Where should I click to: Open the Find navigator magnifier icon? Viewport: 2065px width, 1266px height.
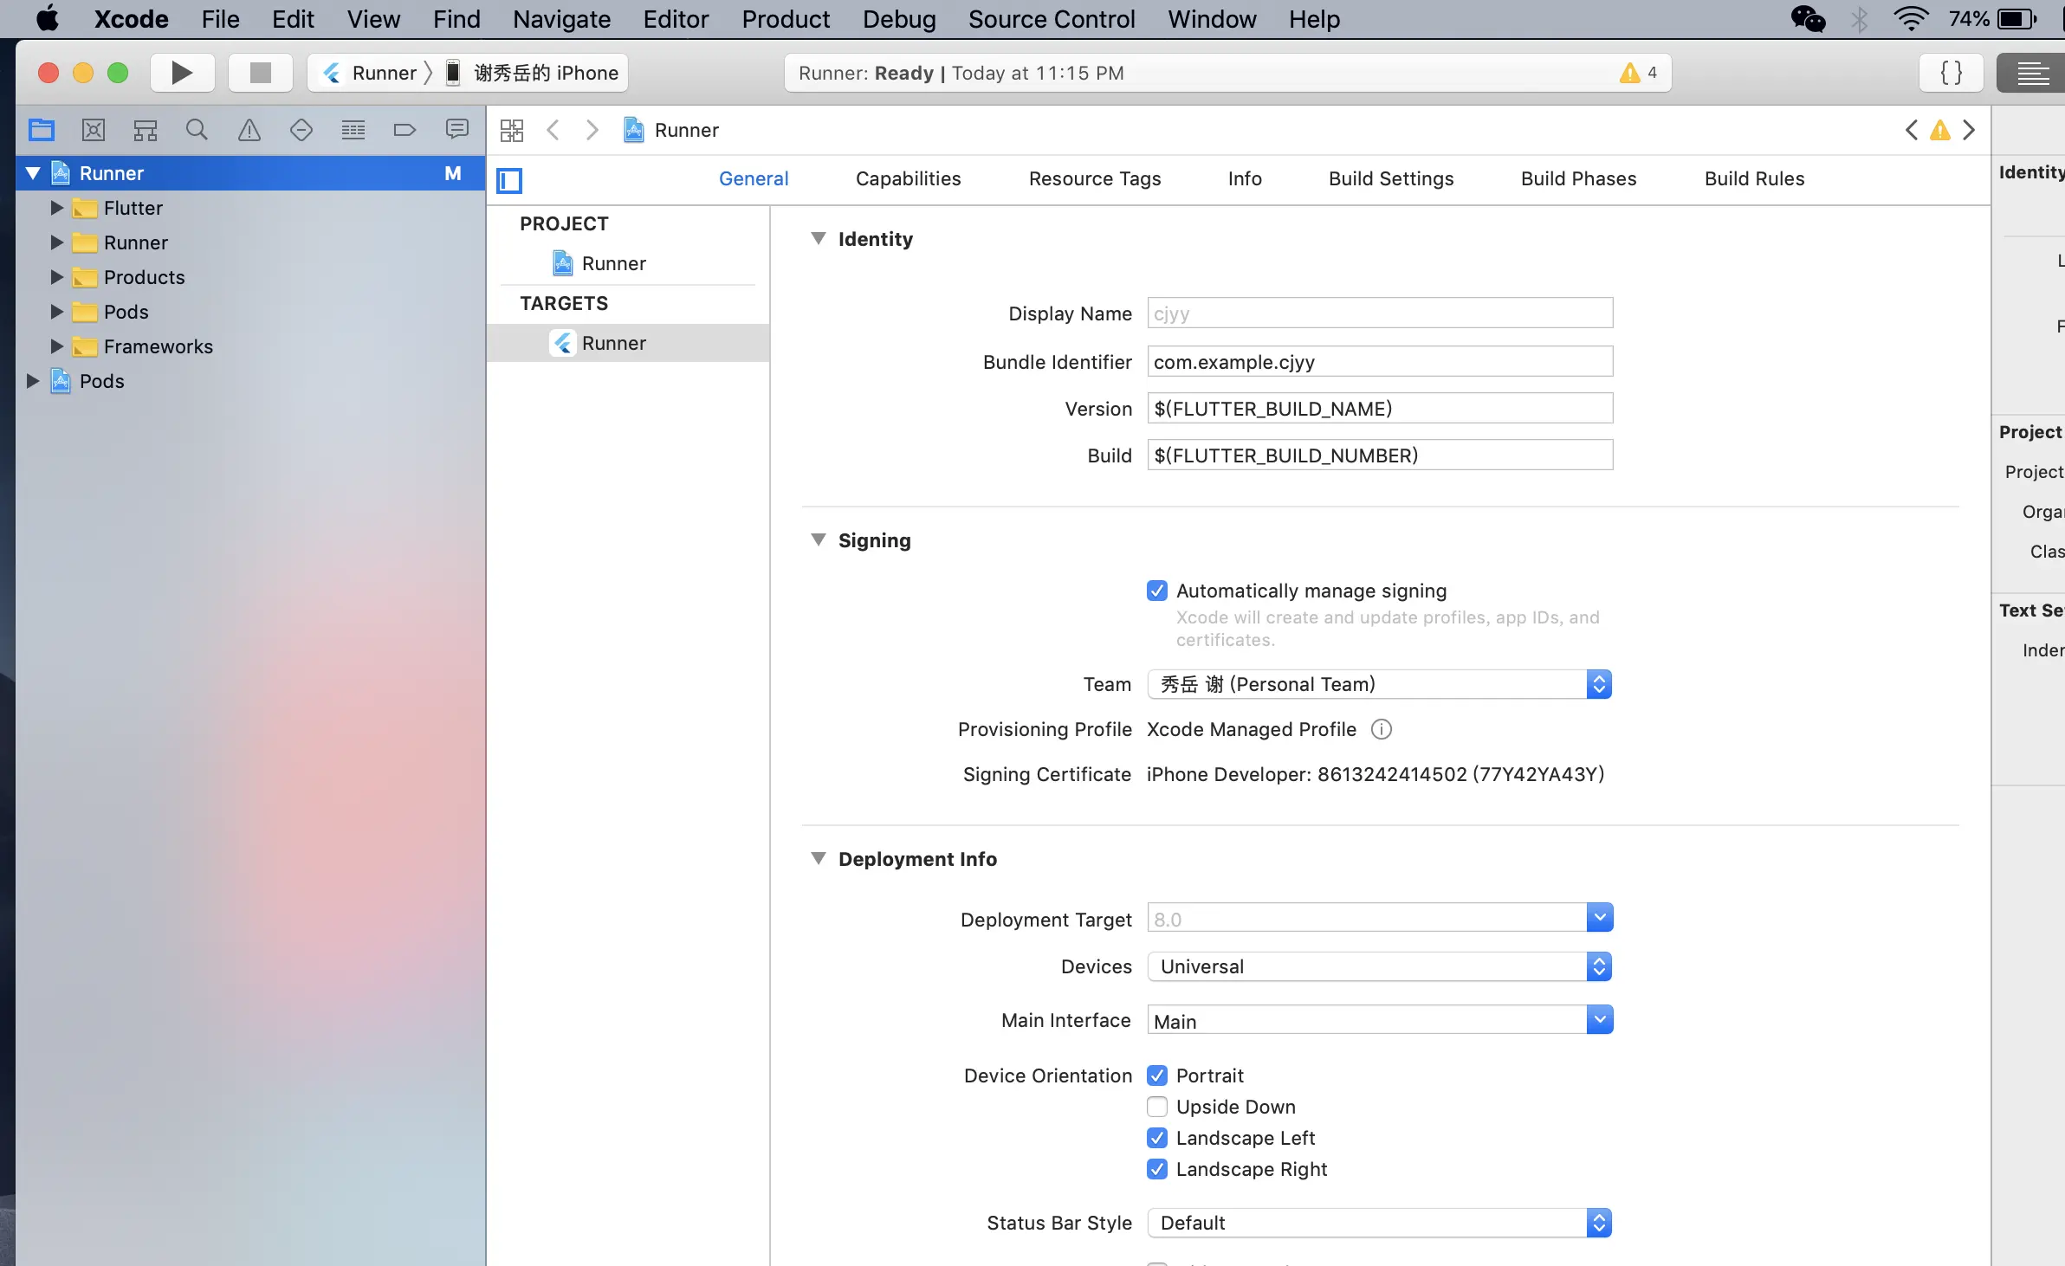(197, 130)
